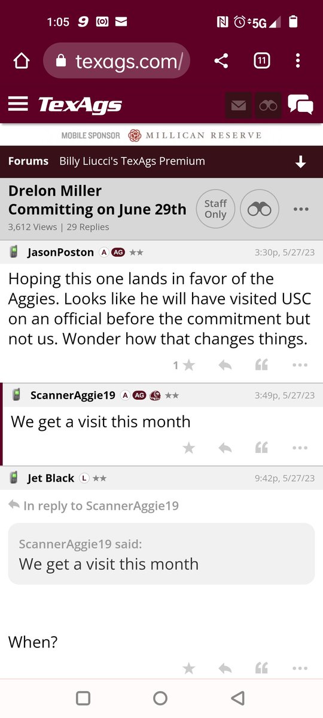Open Chrome three-dot overflow menu

coord(298,60)
